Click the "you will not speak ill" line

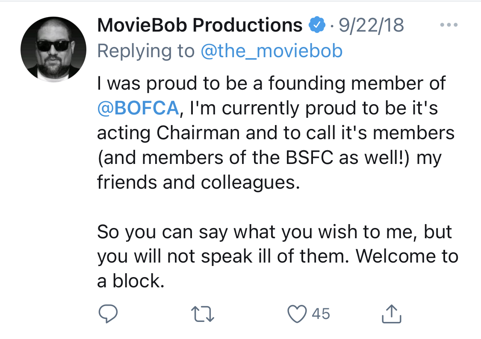pyautogui.click(x=184, y=256)
